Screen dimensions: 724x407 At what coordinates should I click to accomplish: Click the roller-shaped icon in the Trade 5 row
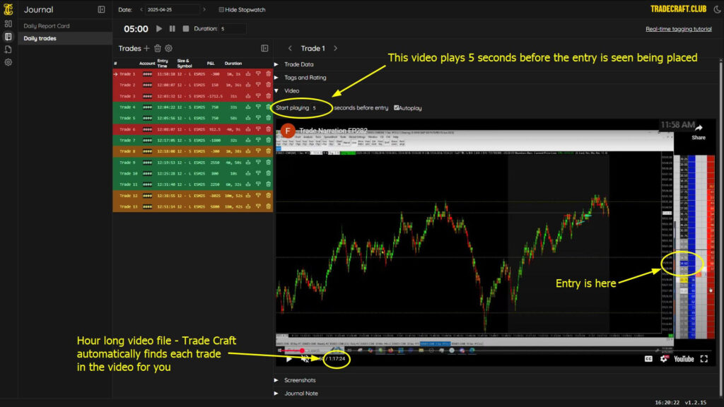(x=258, y=118)
